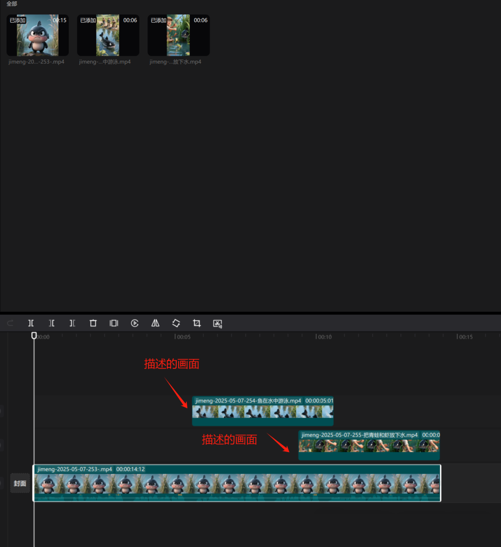Open the 封面 cover button
Image resolution: width=501 pixels, height=547 pixels.
click(x=20, y=483)
